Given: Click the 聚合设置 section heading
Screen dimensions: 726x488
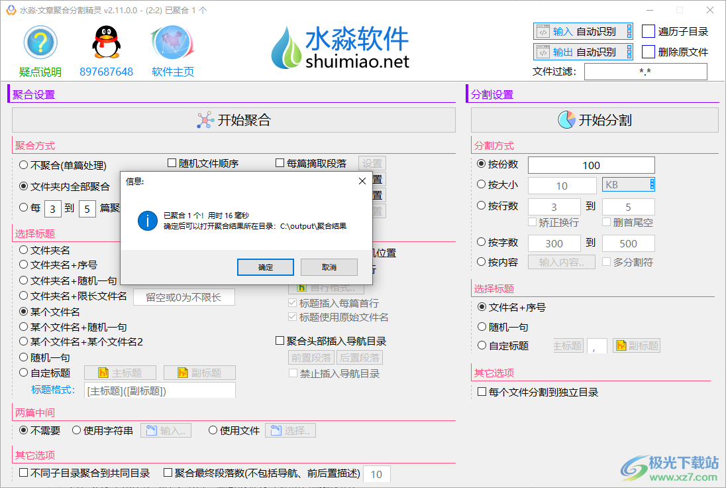Looking at the screenshot, I should pos(34,95).
